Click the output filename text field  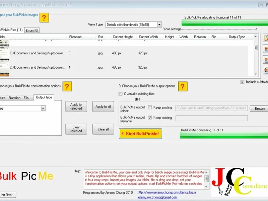(212, 118)
